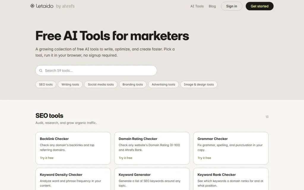The height and width of the screenshot is (190, 304).
Task: Open the Keyword Generator card
Action: click(152, 179)
